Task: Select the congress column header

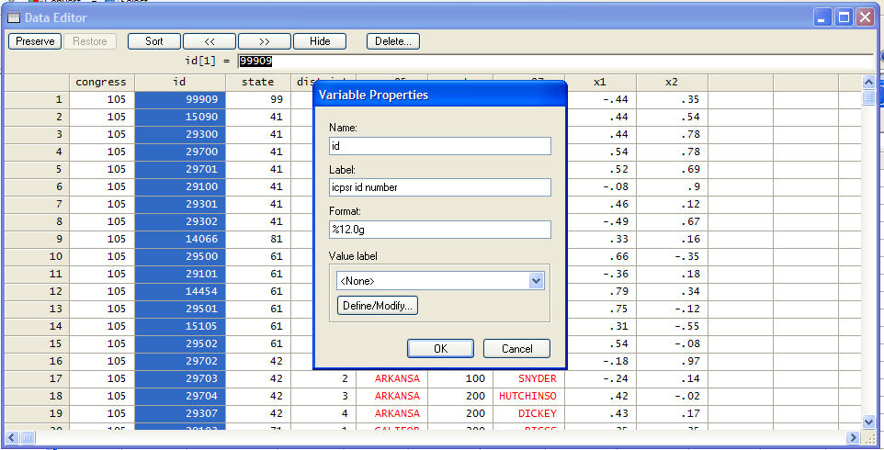Action: pos(101,82)
